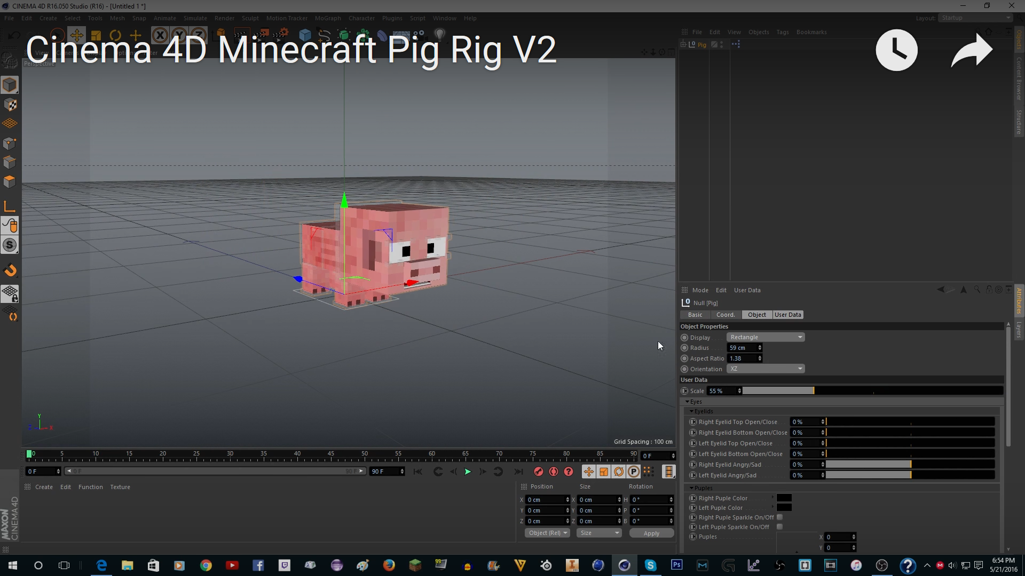Open the Character menu

coord(361,18)
